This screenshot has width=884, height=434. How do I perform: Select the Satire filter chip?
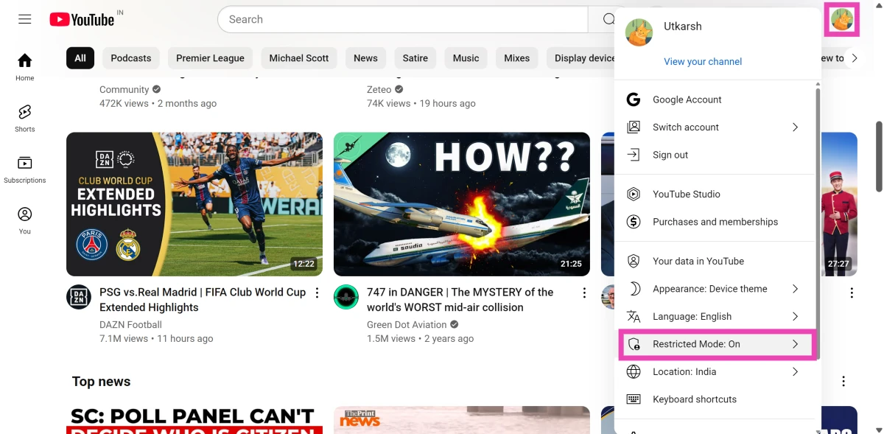415,58
